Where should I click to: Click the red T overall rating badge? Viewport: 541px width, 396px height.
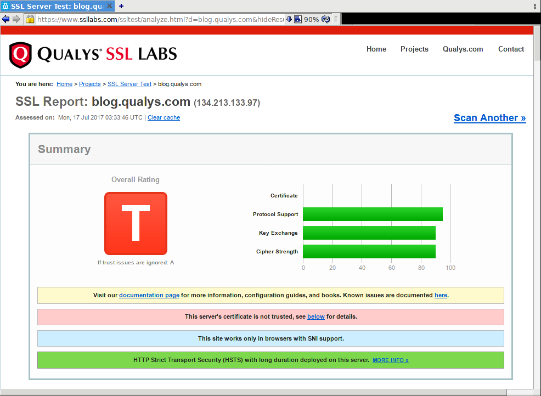[x=136, y=224]
